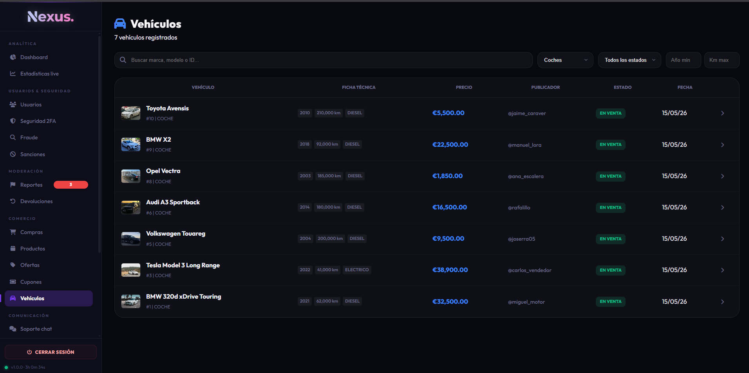Click the Toyota Avensis thumbnail image
This screenshot has height=373, width=749.
click(x=131, y=113)
